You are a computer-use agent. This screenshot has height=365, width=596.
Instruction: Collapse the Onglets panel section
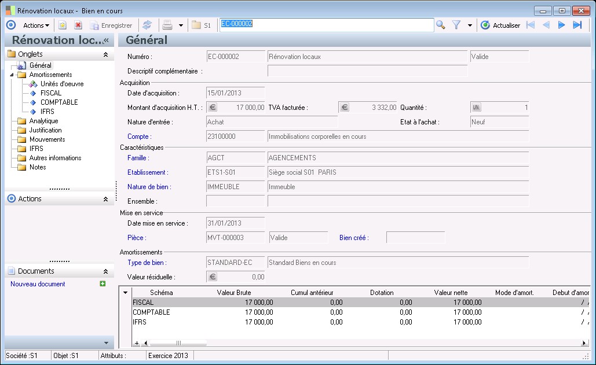pos(105,54)
